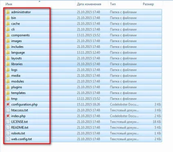Click the 5 КБ size of README.txt
This screenshot has width=173, height=152.
click(157, 127)
